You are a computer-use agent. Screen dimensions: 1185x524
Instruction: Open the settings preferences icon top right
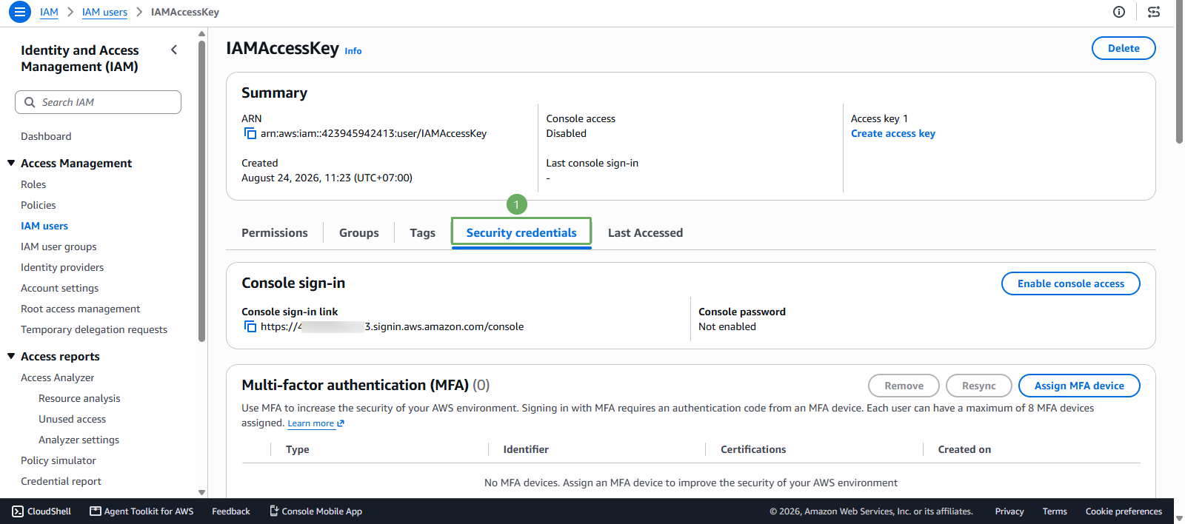point(1154,12)
